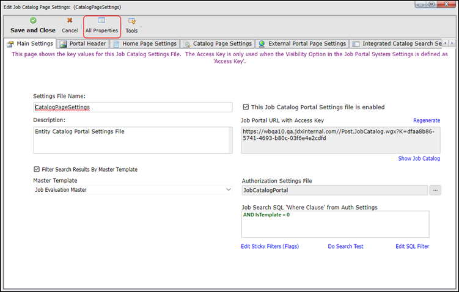Screen dimensions: 459x292
Task: Click the Regenerate link
Action: coord(427,120)
